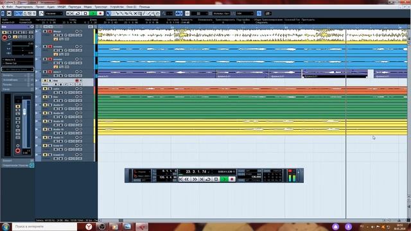The width and height of the screenshot is (411, 231).
Task: Toggle Solo on Audio 08 track
Action: [50, 113]
